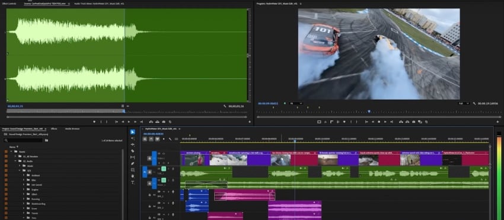Viewport: 504px width, 220px height.
Task: Toggle nest-sequence insert mode in the timeline header
Action: [x=145, y=139]
